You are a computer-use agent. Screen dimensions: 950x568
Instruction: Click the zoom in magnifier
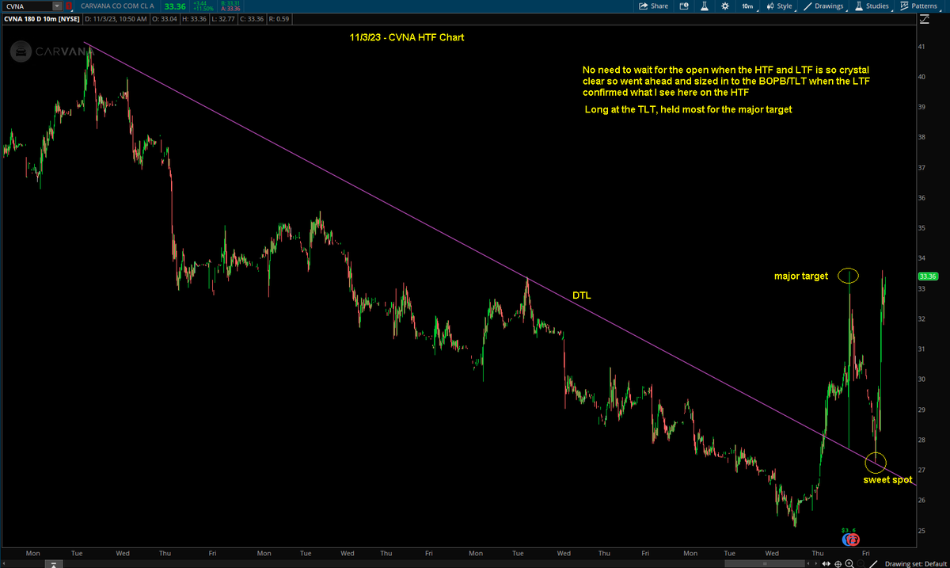849,563
